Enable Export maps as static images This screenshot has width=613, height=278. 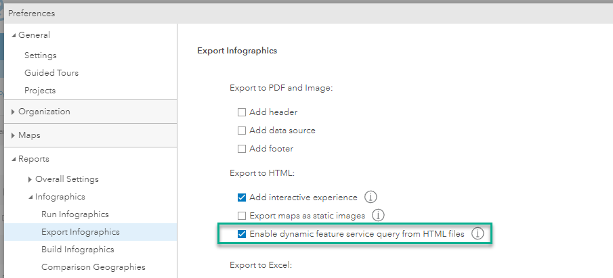point(242,216)
